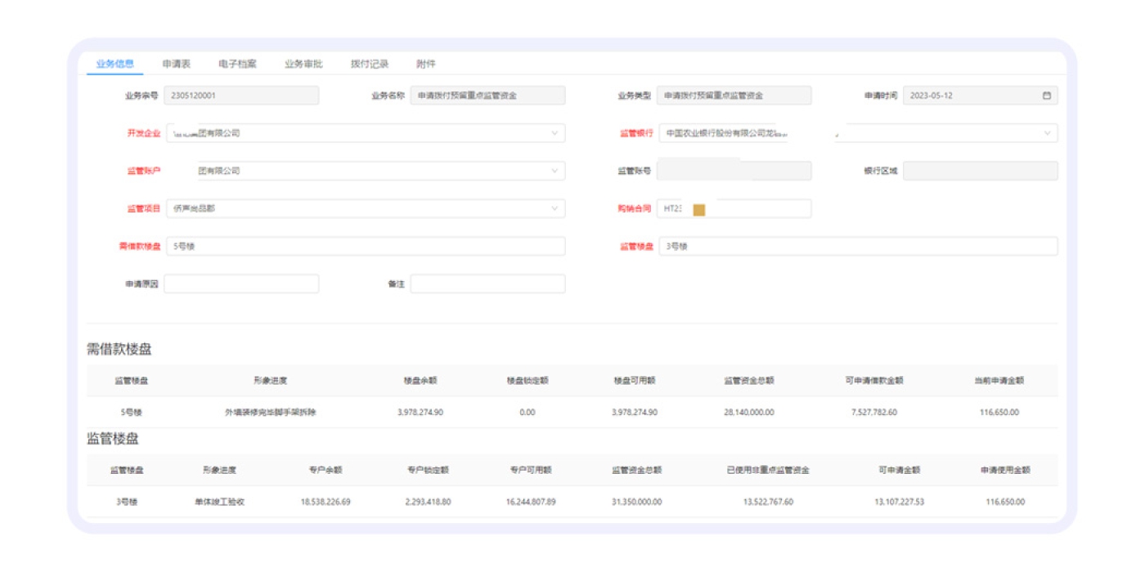This screenshot has height=572, width=1145.
Task: Switch to the 业务信息 tab
Action: click(x=114, y=64)
